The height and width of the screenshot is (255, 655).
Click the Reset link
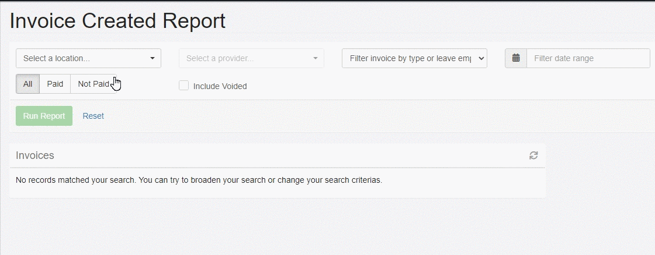coord(93,116)
